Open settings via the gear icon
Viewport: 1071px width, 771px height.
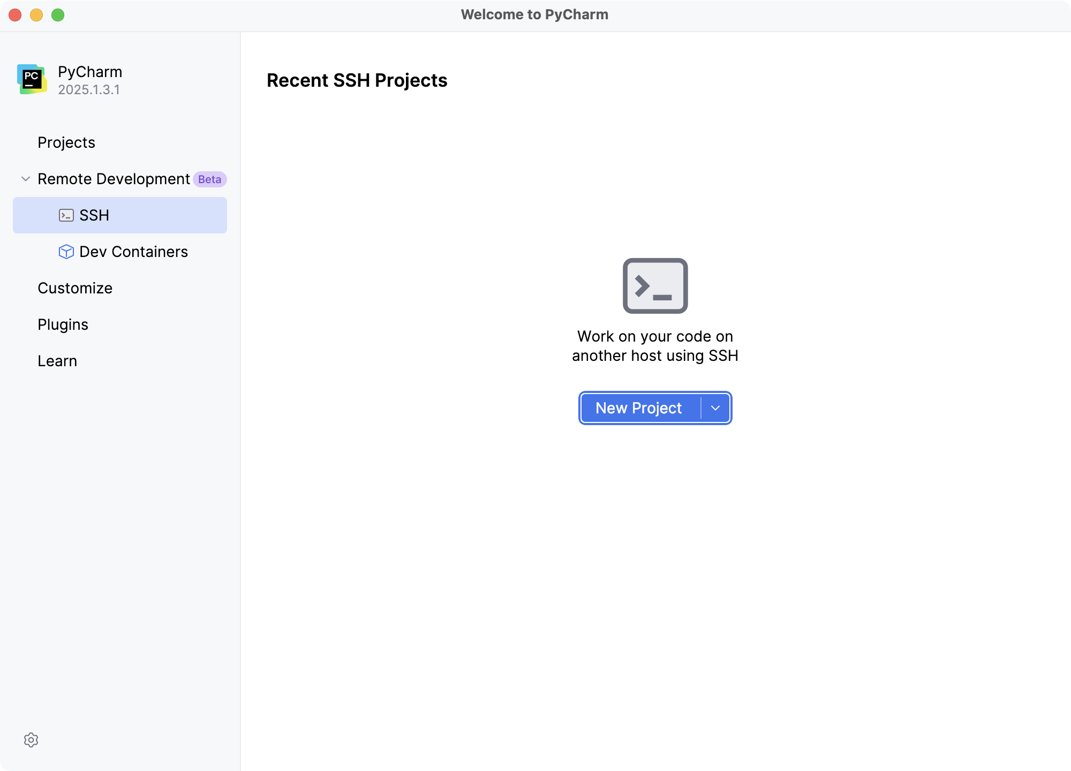[32, 740]
